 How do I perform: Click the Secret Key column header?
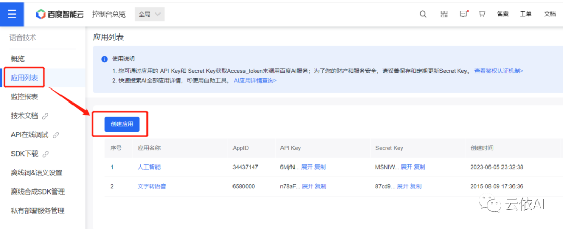[389, 148]
